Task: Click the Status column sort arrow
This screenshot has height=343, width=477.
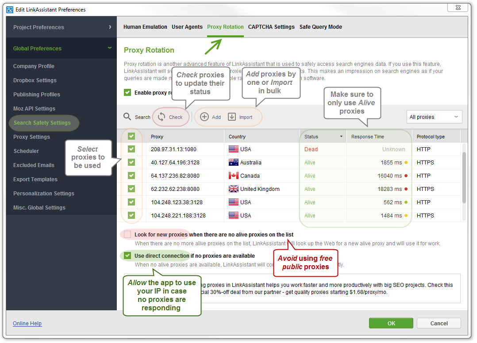Action: tap(341, 137)
